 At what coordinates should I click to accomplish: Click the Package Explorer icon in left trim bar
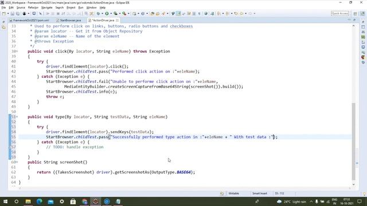3,27
